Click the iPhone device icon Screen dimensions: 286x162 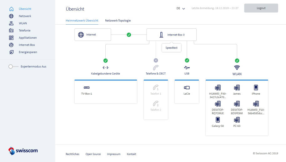[256, 87]
